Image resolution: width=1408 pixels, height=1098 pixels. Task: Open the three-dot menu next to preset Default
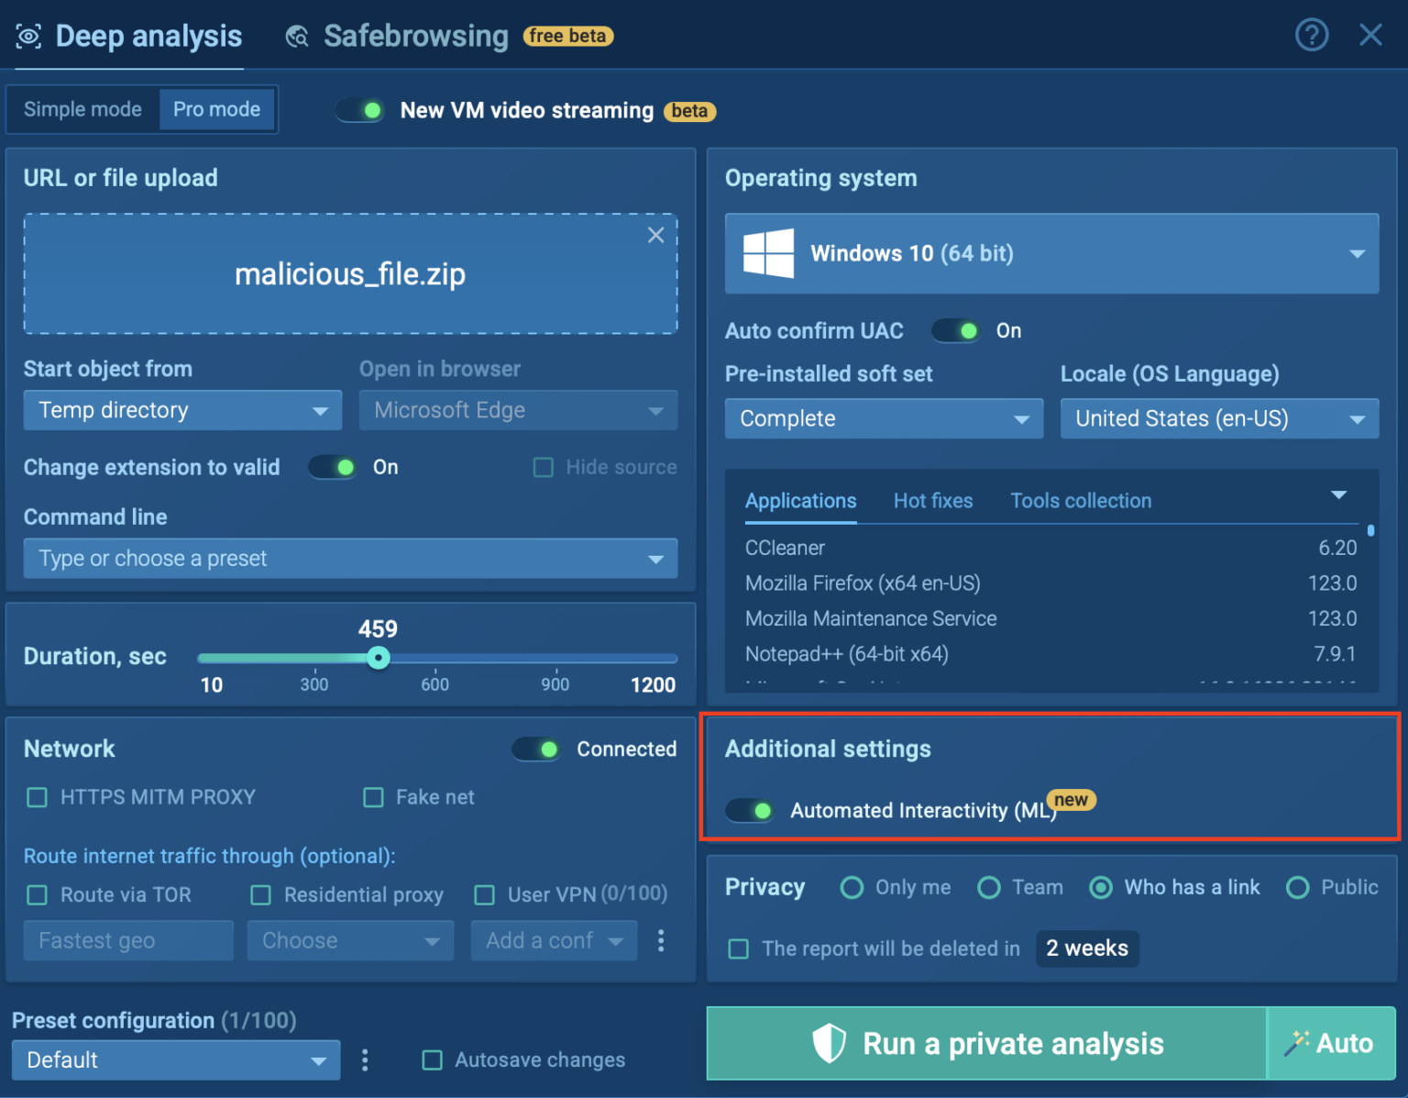click(365, 1060)
